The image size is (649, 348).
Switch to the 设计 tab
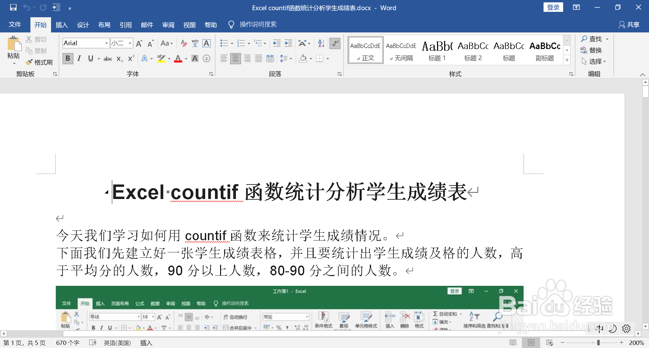point(83,25)
